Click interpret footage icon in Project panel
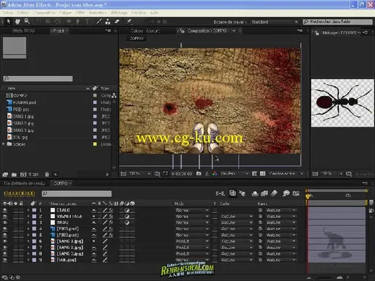Screen dimensions: 375x281 [x=5, y=174]
